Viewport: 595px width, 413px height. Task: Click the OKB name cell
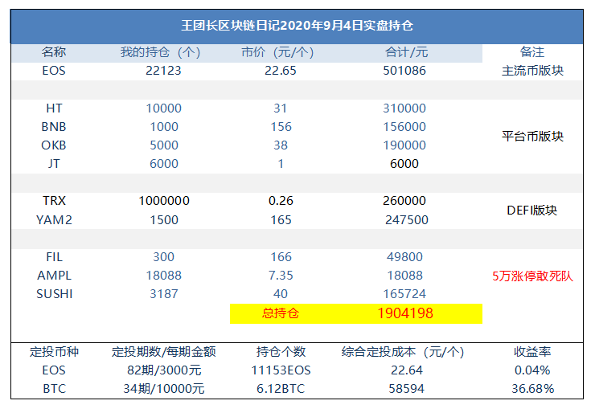(54, 145)
